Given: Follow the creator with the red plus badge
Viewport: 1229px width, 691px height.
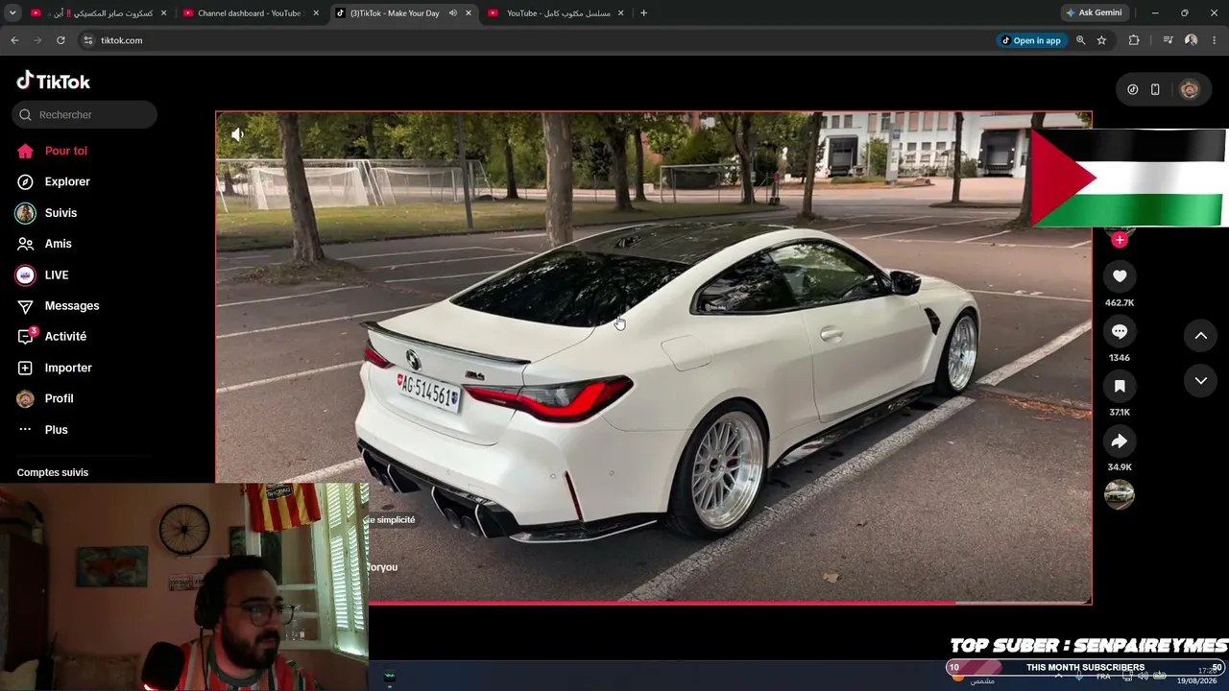Looking at the screenshot, I should (x=1120, y=240).
